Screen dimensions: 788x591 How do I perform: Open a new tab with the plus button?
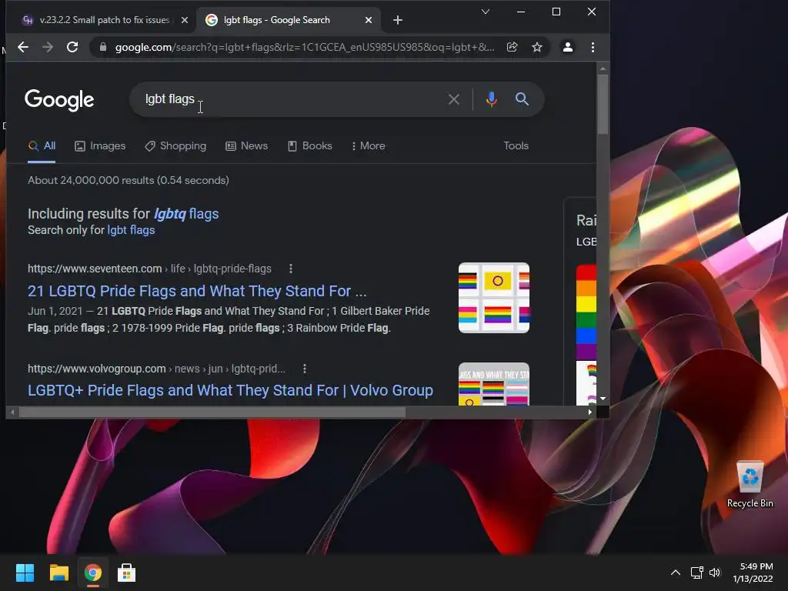(x=398, y=20)
